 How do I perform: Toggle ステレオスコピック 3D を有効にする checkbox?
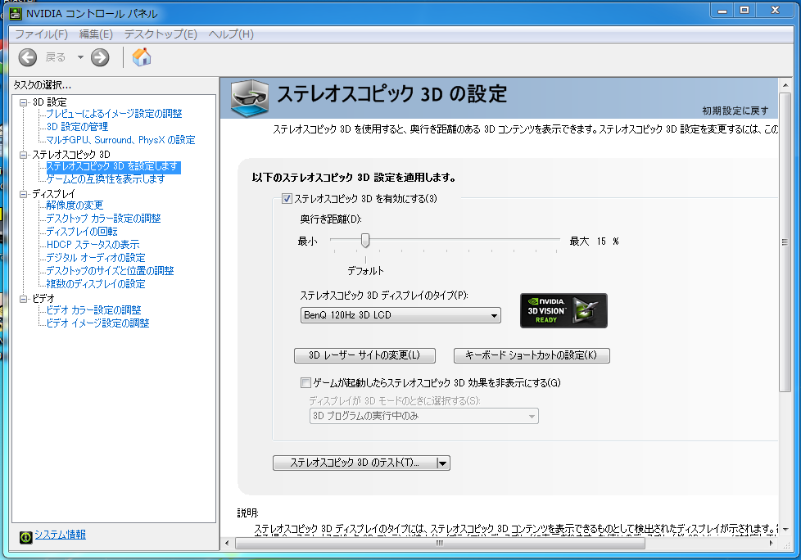(x=287, y=199)
